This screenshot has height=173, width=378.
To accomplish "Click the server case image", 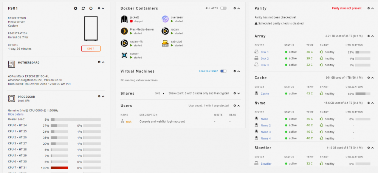I will [x=91, y=28].
